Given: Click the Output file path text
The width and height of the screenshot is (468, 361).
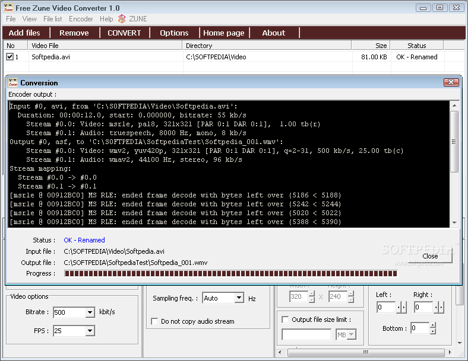Looking at the screenshot, I should tap(135, 263).
